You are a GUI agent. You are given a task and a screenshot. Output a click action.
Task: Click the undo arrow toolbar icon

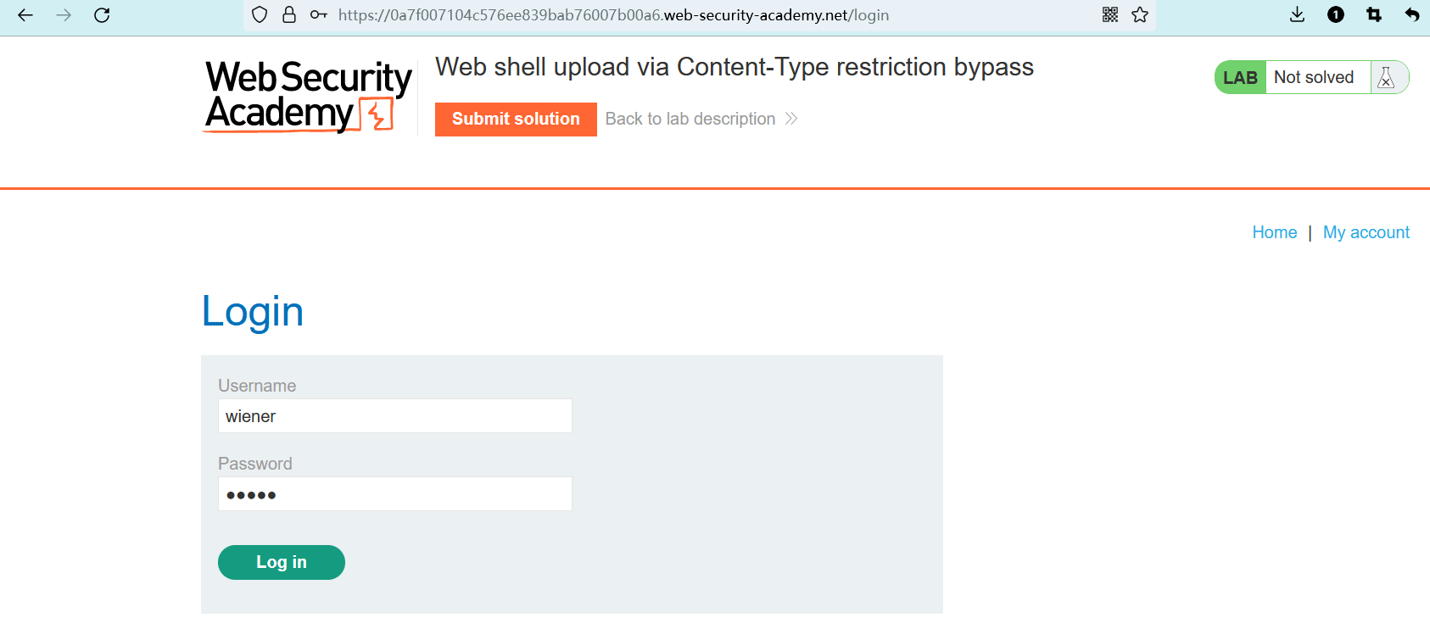pyautogui.click(x=1411, y=15)
